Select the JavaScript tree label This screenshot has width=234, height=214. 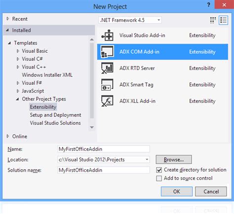click(33, 91)
